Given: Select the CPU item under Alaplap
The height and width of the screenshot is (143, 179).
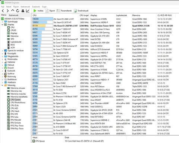Looking at the screenshot, I should tap(11, 27).
